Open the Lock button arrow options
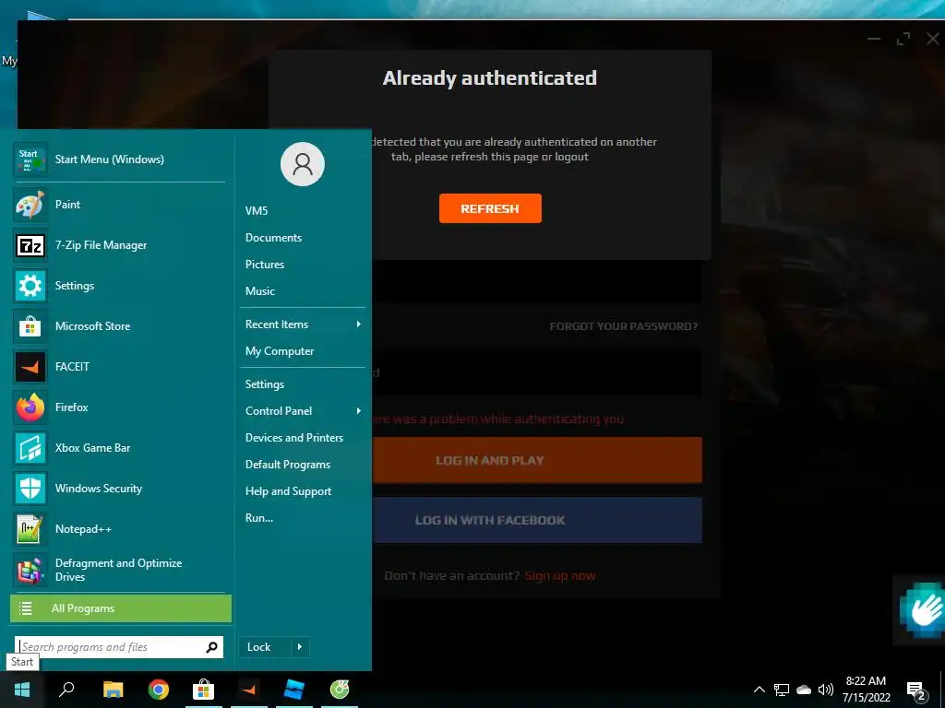Viewport: 945px width, 708px height. 300,647
